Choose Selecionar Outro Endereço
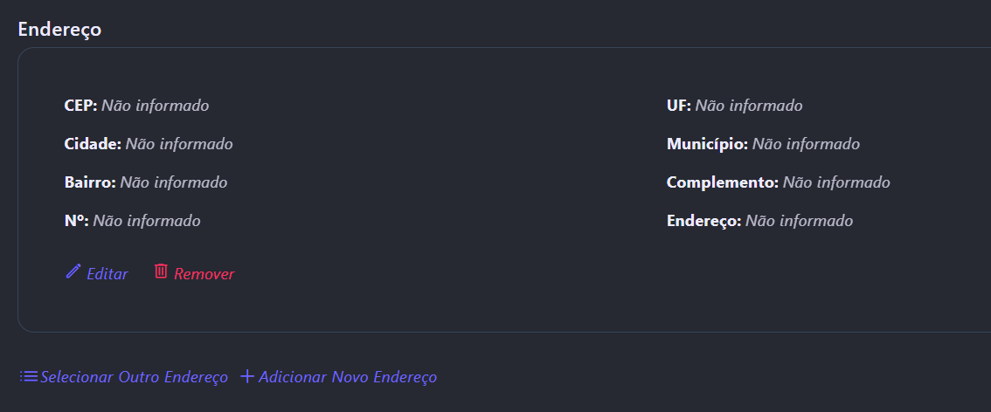The image size is (991, 412). click(x=134, y=377)
